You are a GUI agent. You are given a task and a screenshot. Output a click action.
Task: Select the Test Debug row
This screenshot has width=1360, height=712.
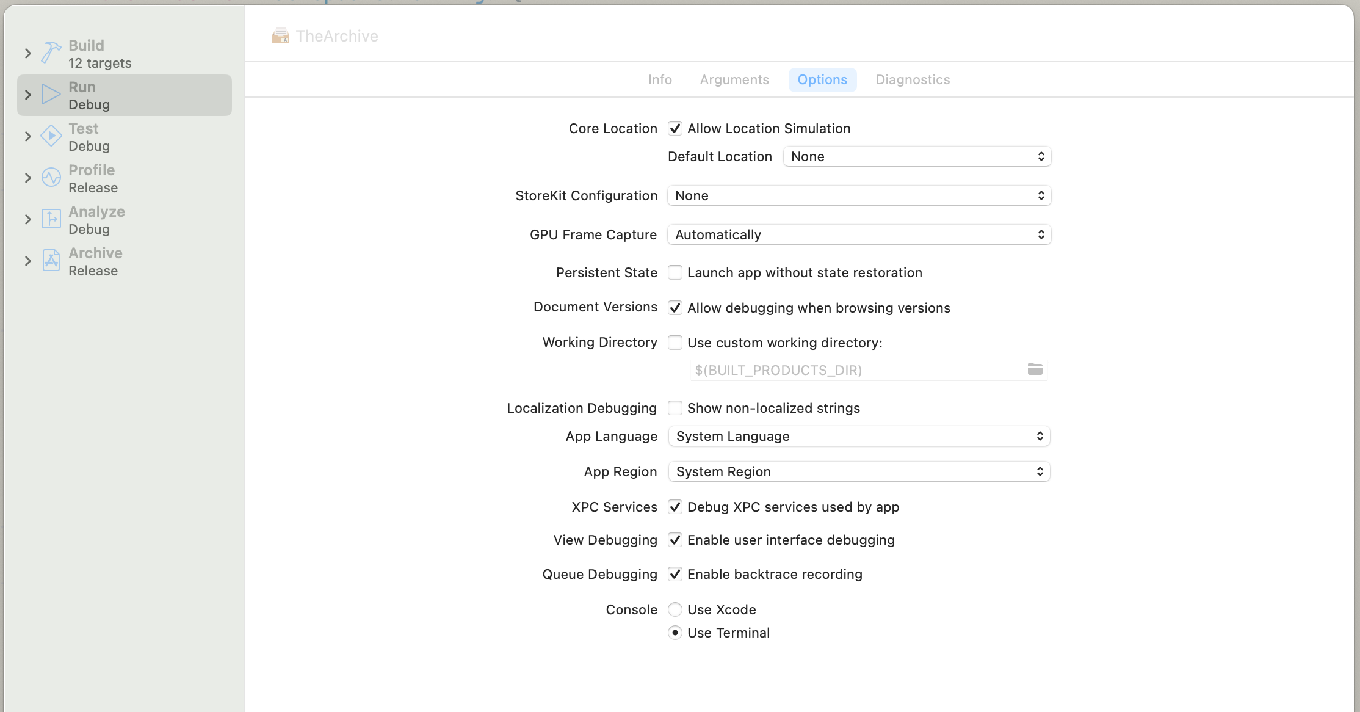point(125,137)
